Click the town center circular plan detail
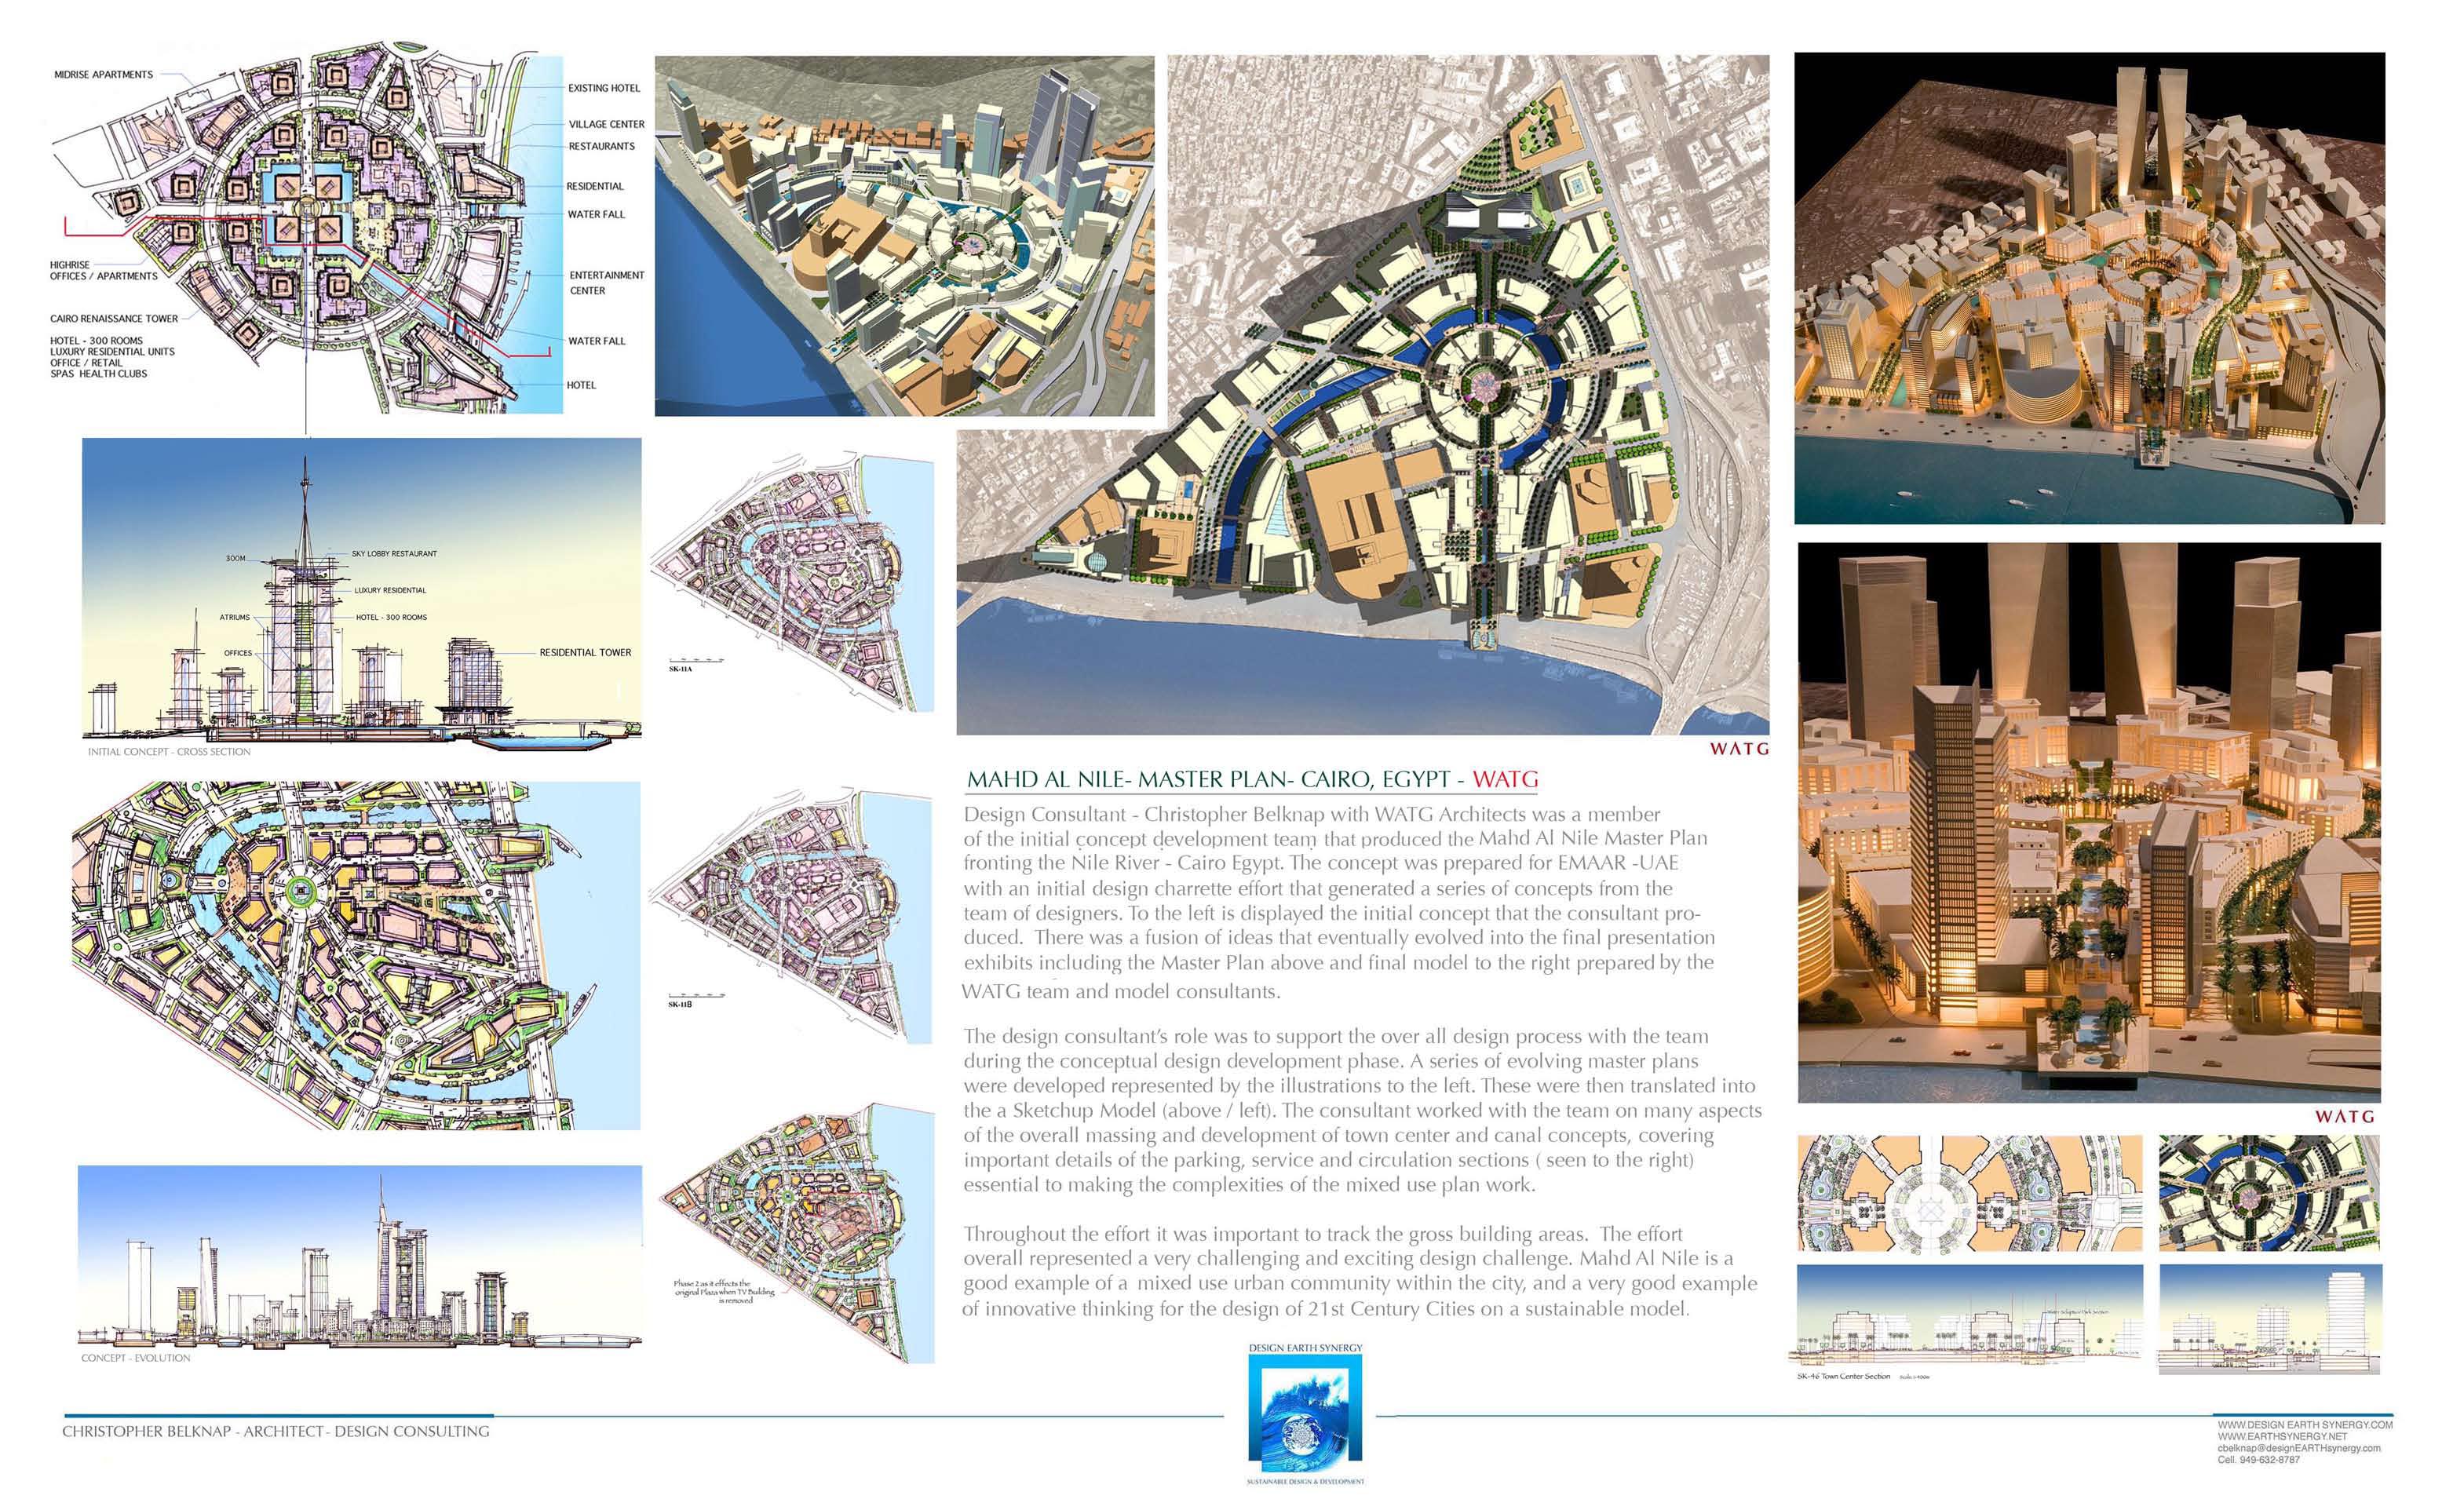 tap(1970, 1193)
